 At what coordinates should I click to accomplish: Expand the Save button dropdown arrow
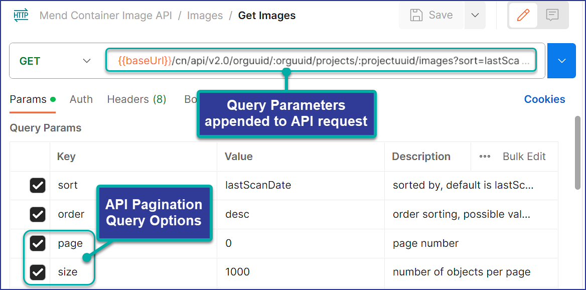(x=474, y=15)
